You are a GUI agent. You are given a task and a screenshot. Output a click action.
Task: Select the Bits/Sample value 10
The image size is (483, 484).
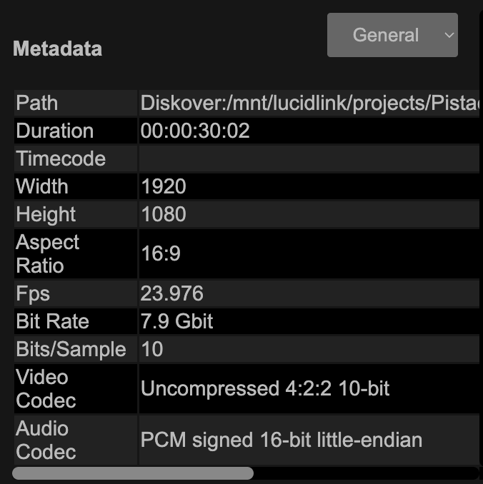click(x=152, y=349)
